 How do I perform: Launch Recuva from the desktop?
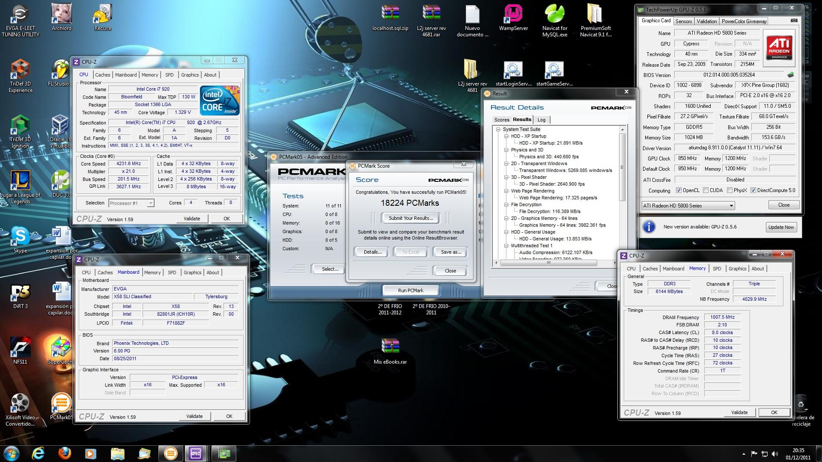102,17
